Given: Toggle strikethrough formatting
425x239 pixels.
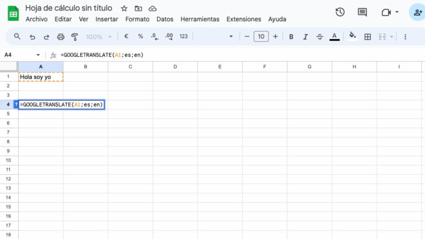Looking at the screenshot, I should click(320, 37).
